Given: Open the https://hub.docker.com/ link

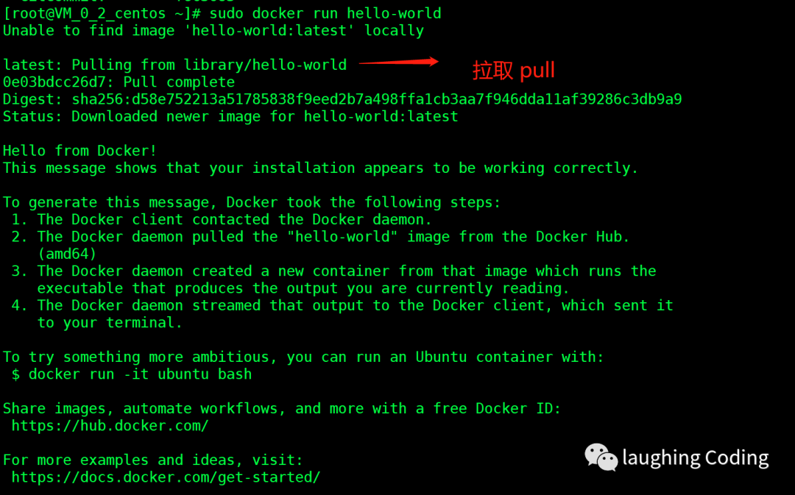Looking at the screenshot, I should [x=110, y=426].
